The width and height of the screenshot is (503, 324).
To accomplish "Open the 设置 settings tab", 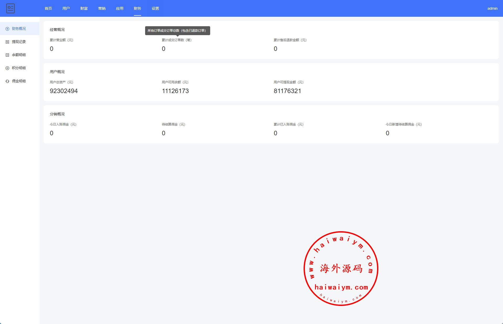I will click(155, 8).
